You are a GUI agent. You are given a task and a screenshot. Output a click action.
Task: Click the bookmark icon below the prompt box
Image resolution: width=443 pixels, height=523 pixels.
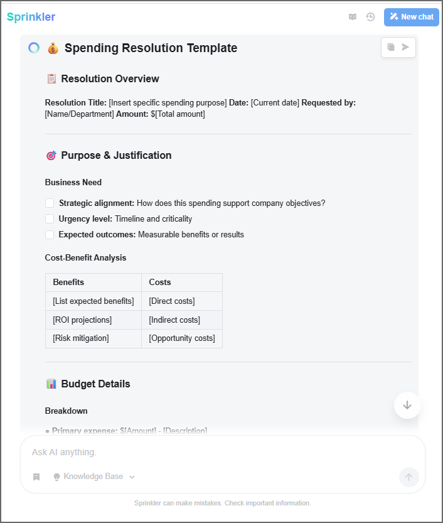(x=36, y=477)
